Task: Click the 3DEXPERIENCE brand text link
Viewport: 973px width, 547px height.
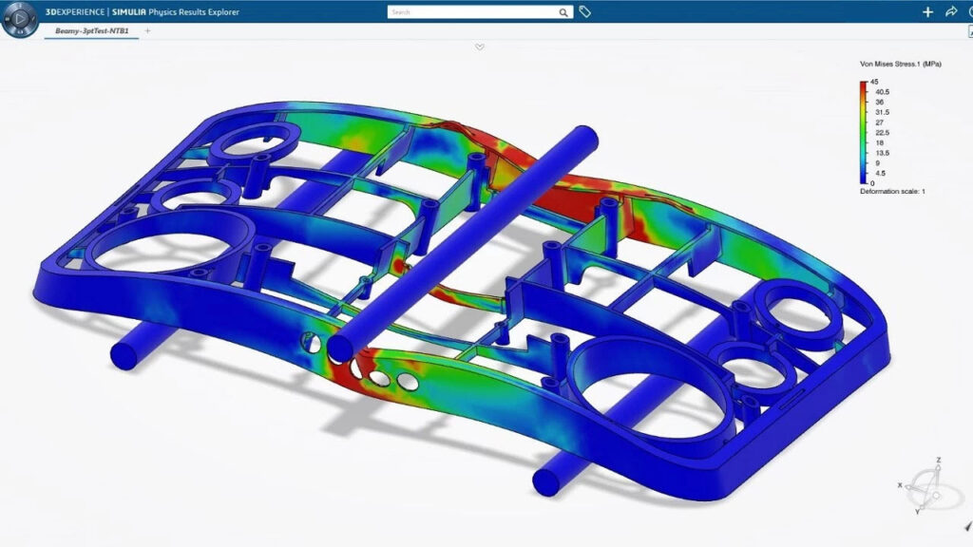Action: (x=75, y=13)
